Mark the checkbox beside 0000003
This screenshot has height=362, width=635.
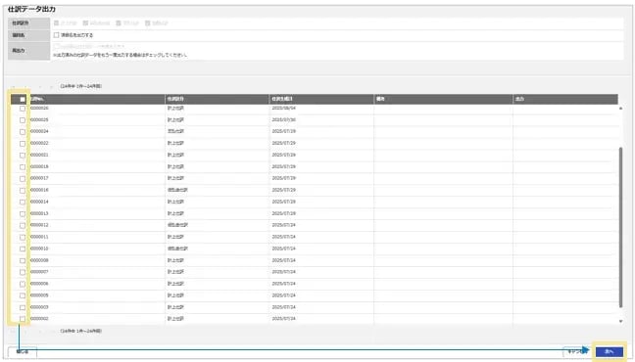pyautogui.click(x=23, y=307)
